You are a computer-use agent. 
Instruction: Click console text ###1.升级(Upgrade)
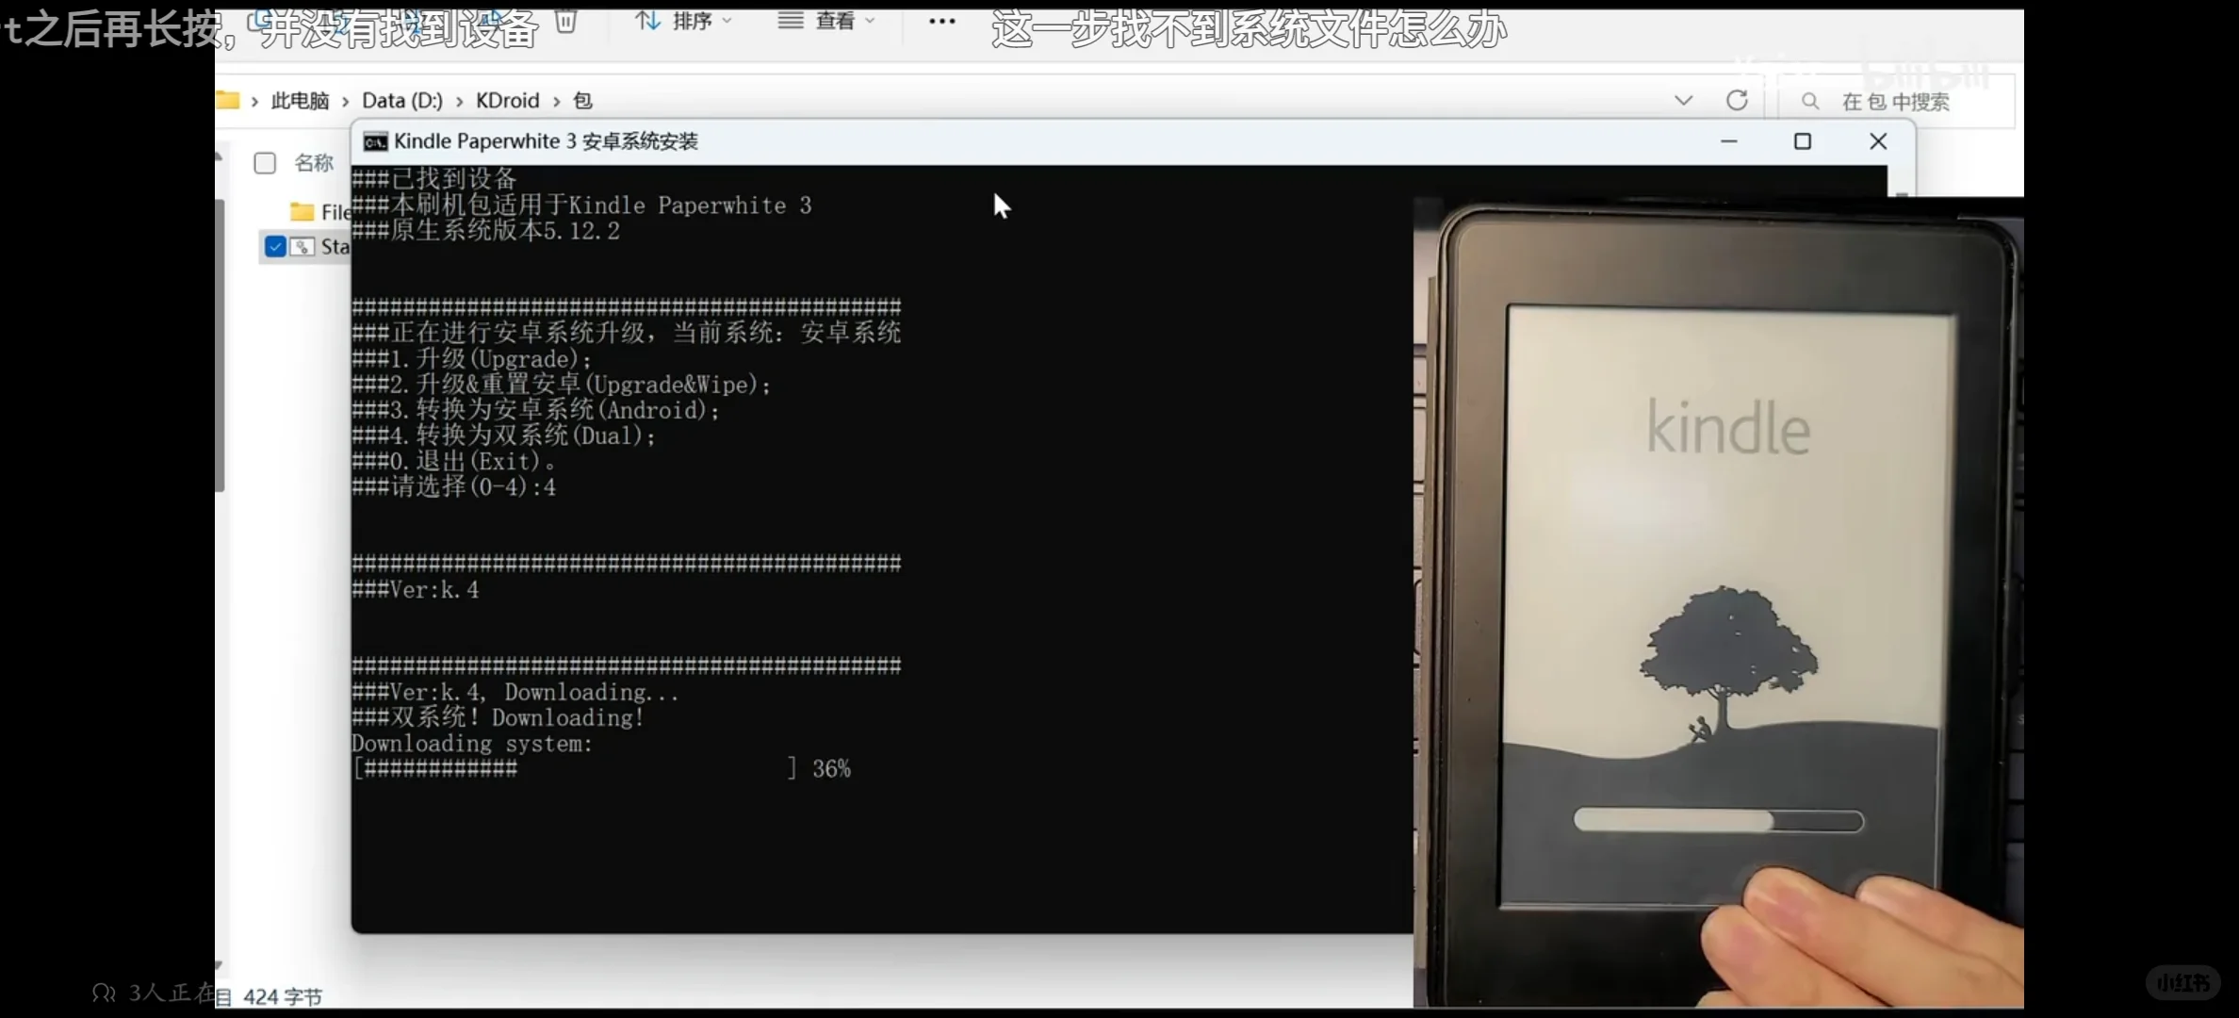coord(471,359)
